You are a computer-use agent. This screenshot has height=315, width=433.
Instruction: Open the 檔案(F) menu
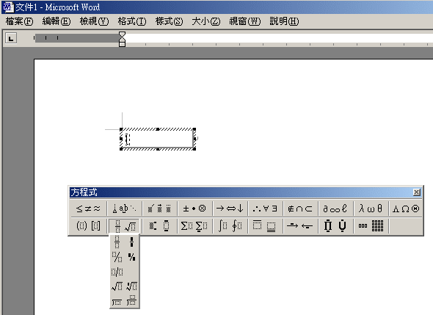pyautogui.click(x=19, y=21)
